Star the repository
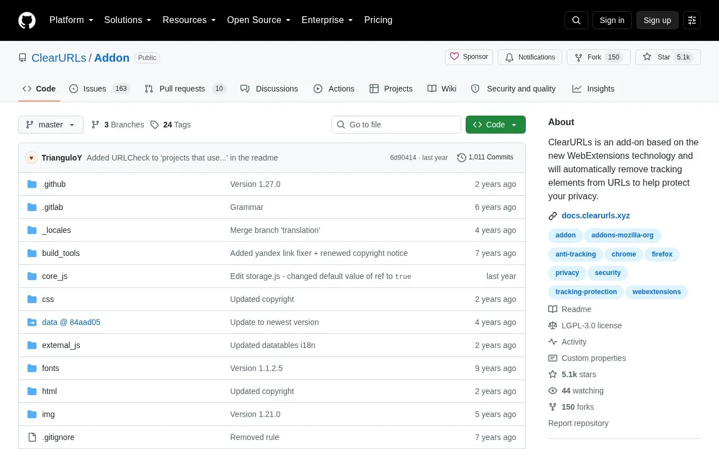Viewport: 719px width, 449px height. click(x=668, y=57)
